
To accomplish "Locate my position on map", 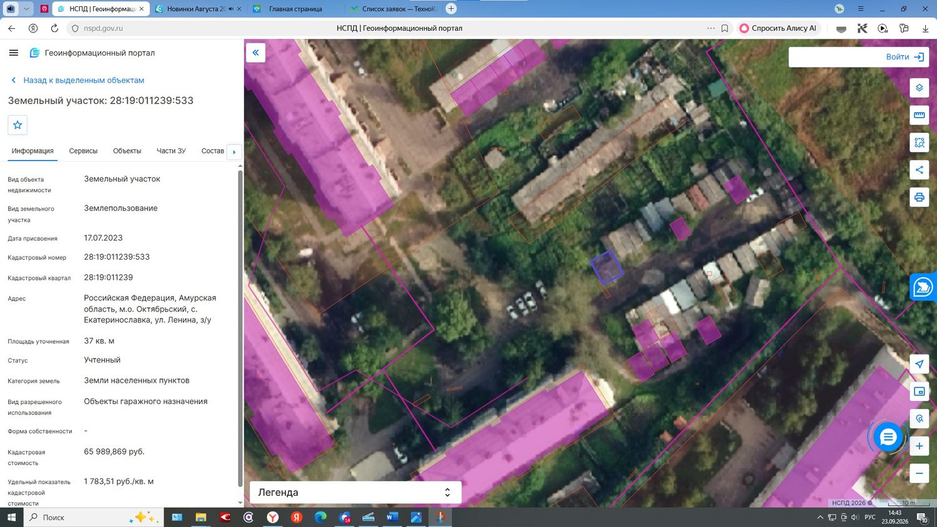I will coord(920,364).
